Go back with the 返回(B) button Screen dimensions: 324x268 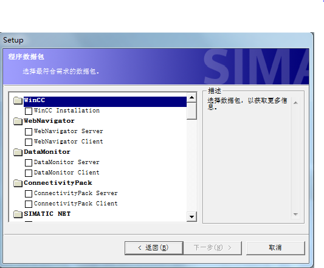click(154, 248)
